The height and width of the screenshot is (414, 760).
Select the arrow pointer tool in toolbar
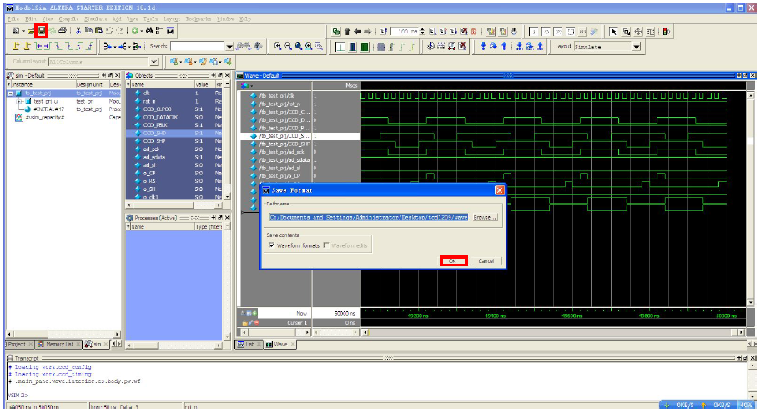point(614,31)
